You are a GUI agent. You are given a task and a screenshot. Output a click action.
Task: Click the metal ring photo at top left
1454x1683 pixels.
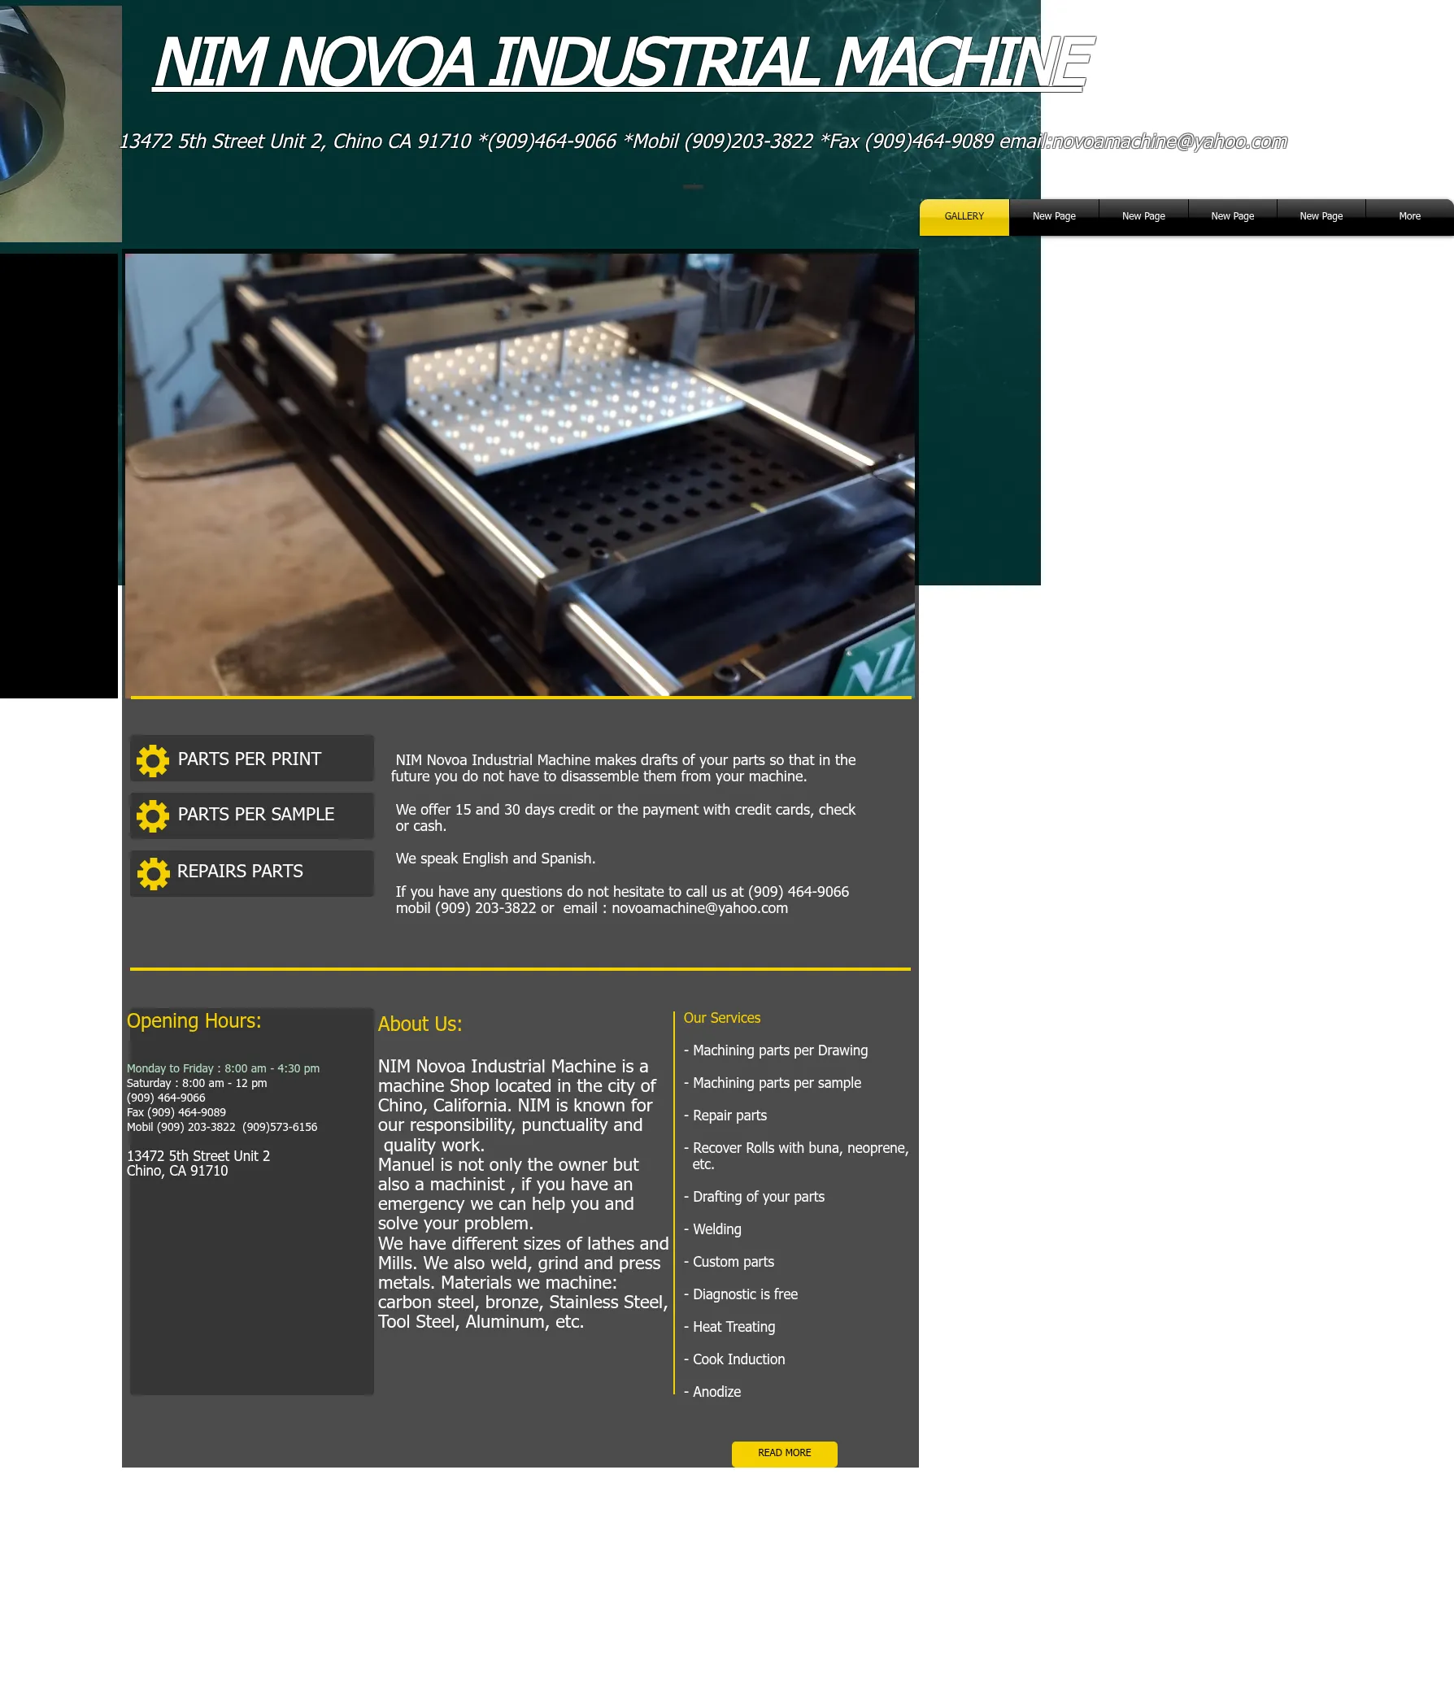60,124
